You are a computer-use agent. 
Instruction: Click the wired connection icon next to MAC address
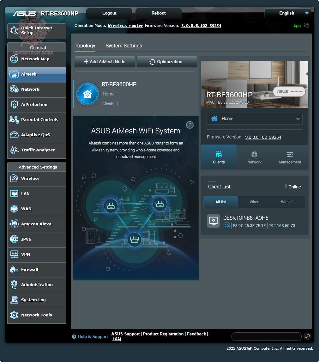click(x=226, y=225)
